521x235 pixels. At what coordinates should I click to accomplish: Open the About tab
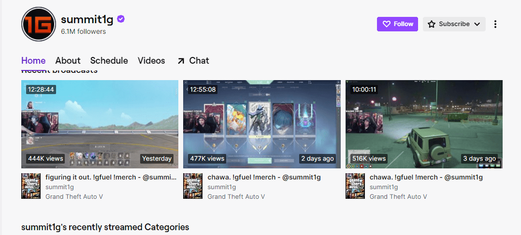tap(68, 61)
